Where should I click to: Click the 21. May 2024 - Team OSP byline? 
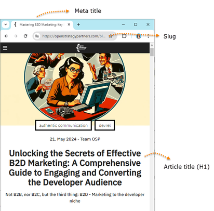point(75,139)
